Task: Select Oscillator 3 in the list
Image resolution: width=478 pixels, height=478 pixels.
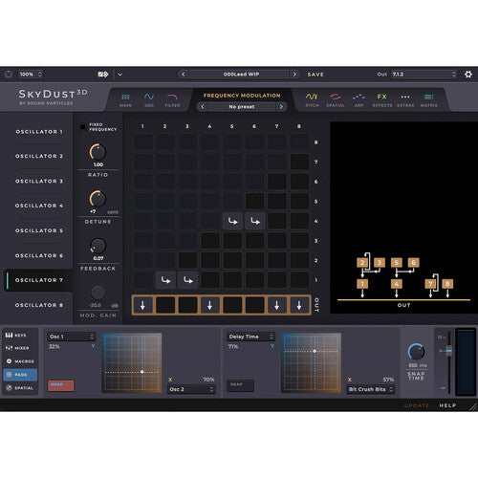Action: pyautogui.click(x=39, y=181)
